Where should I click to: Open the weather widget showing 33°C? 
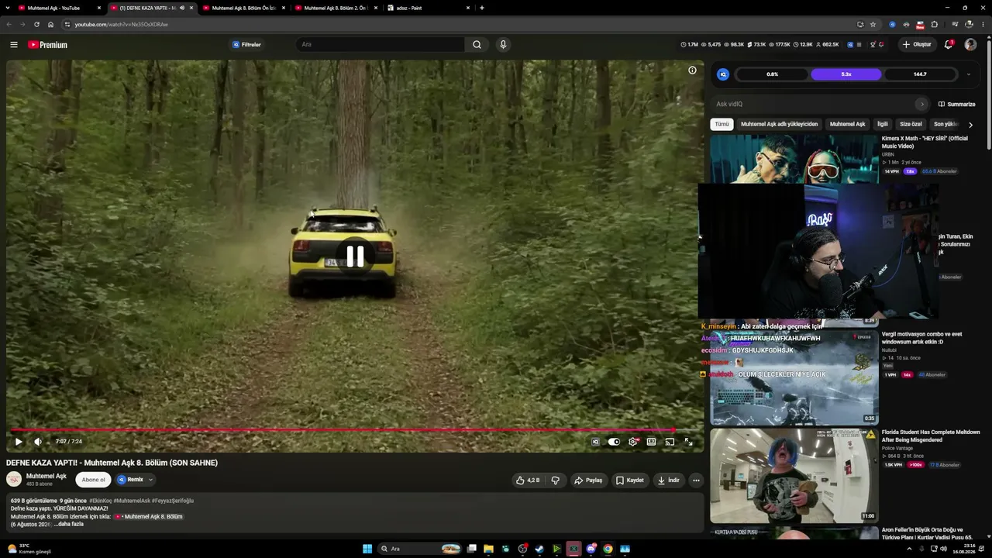click(28, 549)
